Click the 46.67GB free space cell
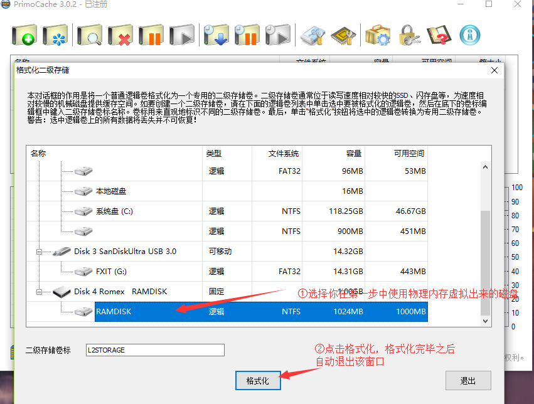 pyautogui.click(x=411, y=211)
